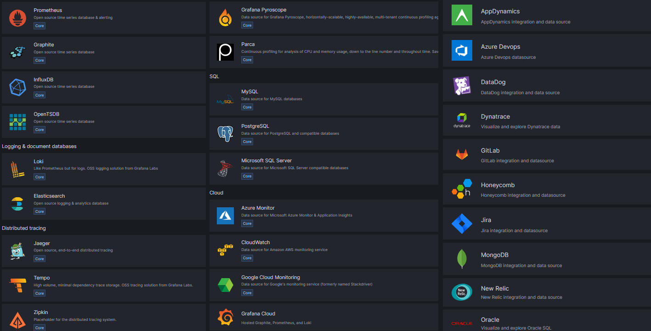Click the GitLab fox logo icon
Viewport: 651px width, 331px height.
[x=462, y=154]
